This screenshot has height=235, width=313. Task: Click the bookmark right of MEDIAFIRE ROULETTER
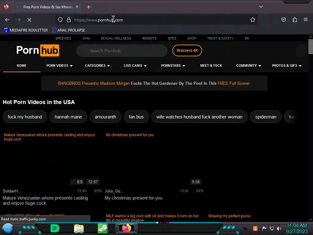click(x=68, y=30)
